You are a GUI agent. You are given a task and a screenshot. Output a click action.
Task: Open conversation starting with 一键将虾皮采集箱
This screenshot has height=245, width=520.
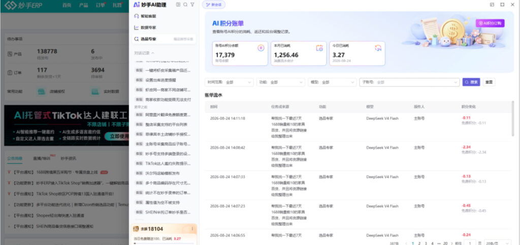(x=168, y=70)
